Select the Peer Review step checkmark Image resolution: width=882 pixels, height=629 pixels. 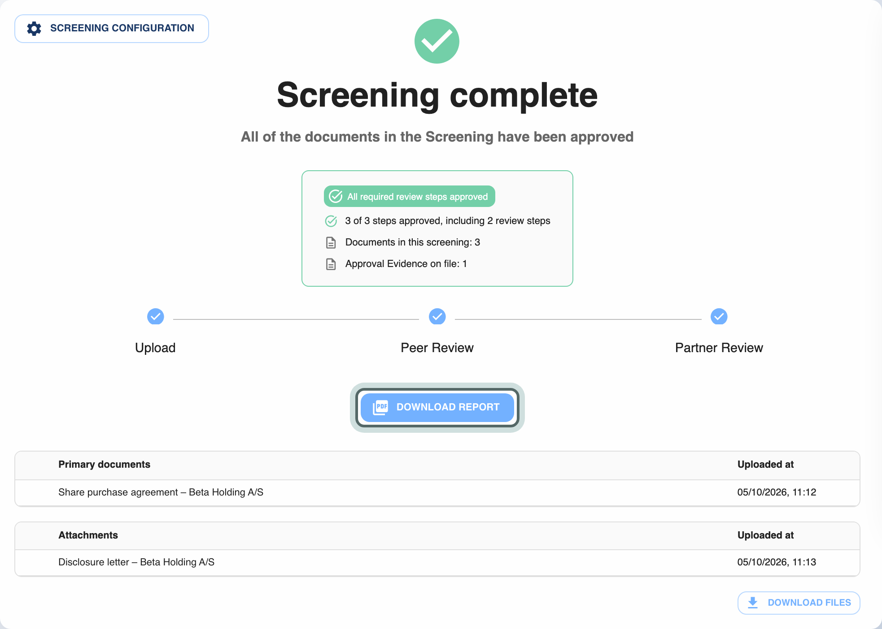click(x=437, y=316)
